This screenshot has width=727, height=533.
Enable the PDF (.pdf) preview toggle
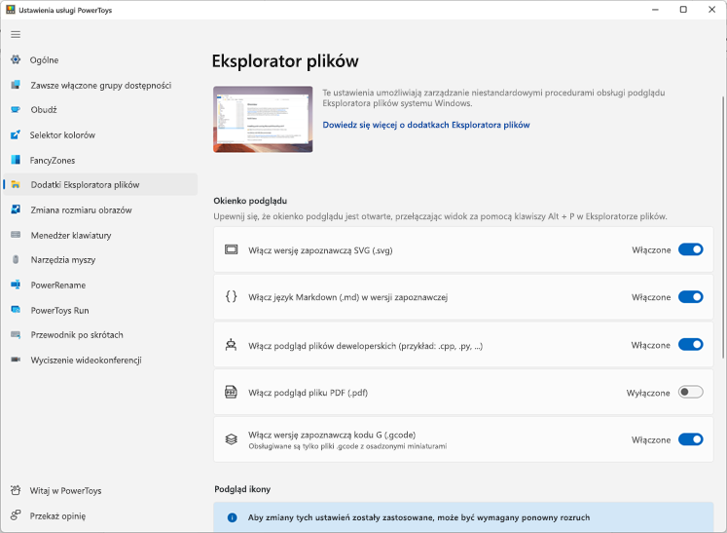(690, 393)
